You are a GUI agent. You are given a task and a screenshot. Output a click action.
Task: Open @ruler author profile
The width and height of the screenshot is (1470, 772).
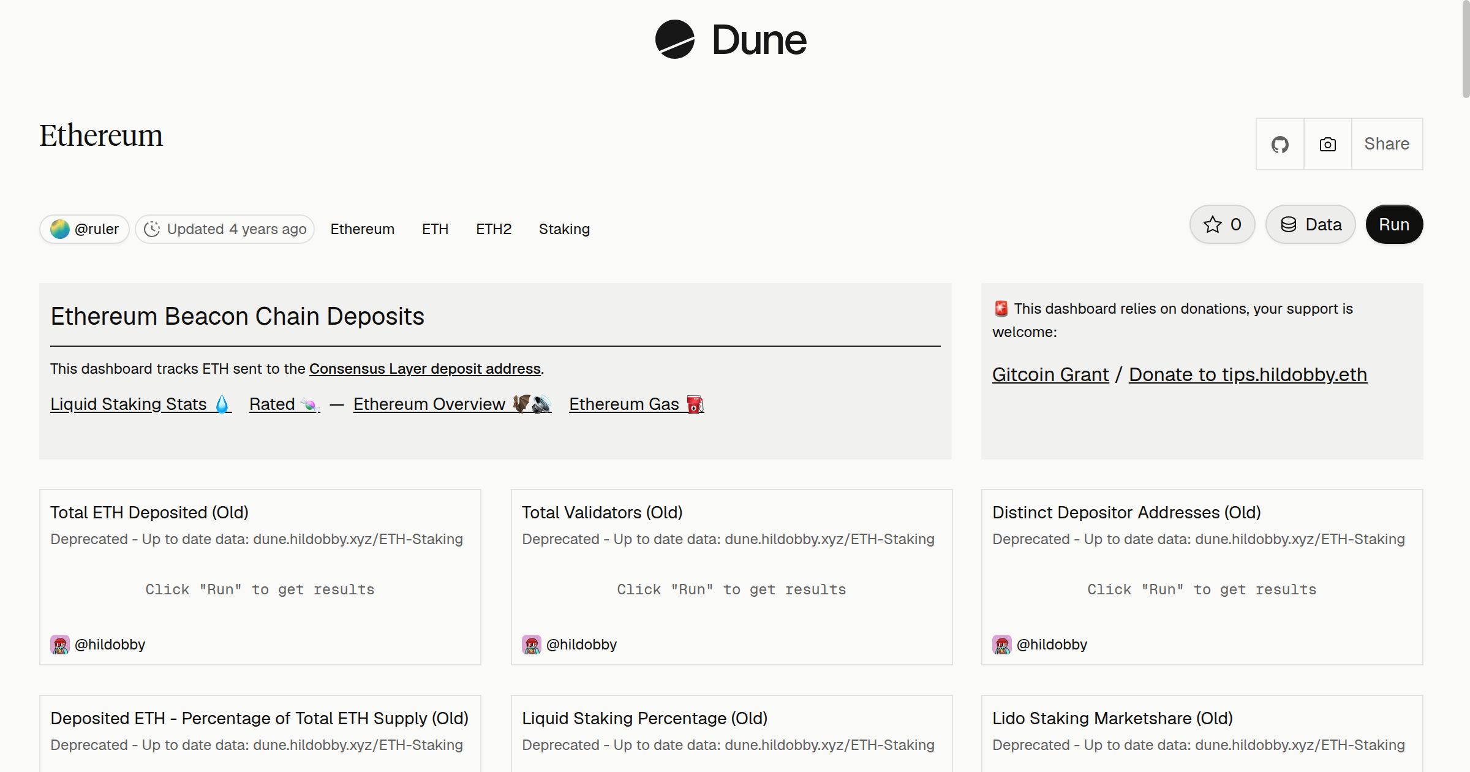pyautogui.click(x=85, y=229)
